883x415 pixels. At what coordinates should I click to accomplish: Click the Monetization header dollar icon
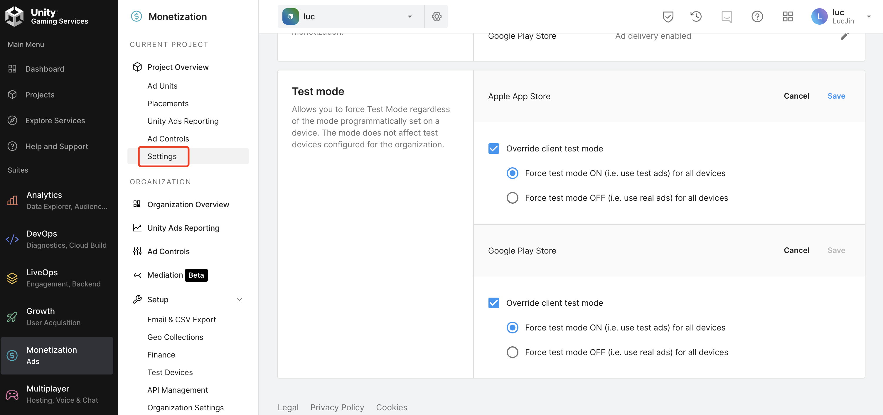[x=137, y=16]
